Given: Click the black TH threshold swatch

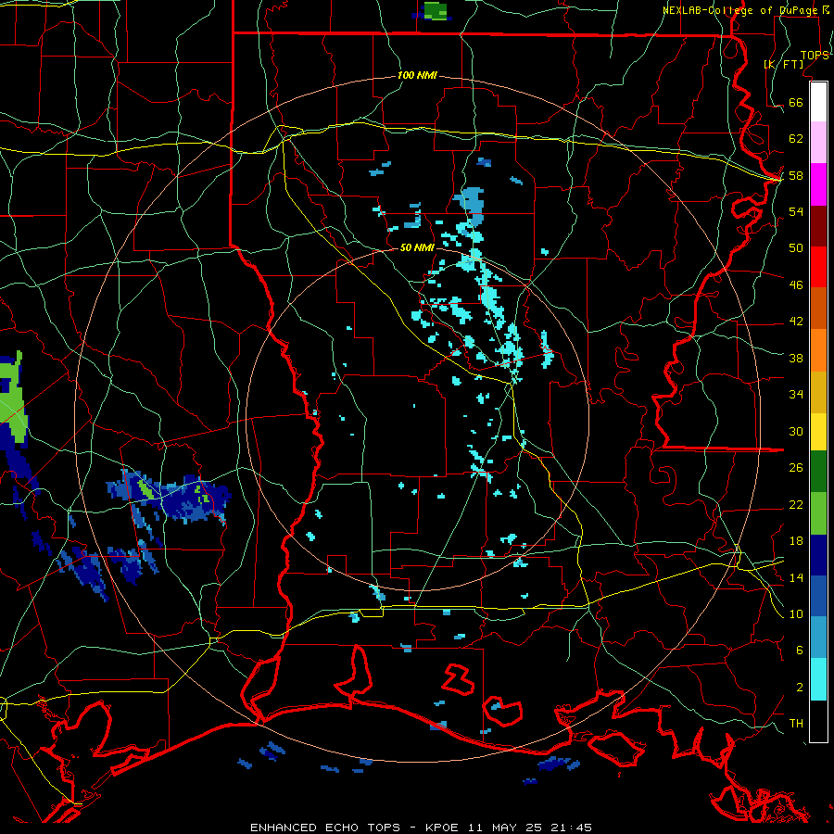Looking at the screenshot, I should [818, 721].
